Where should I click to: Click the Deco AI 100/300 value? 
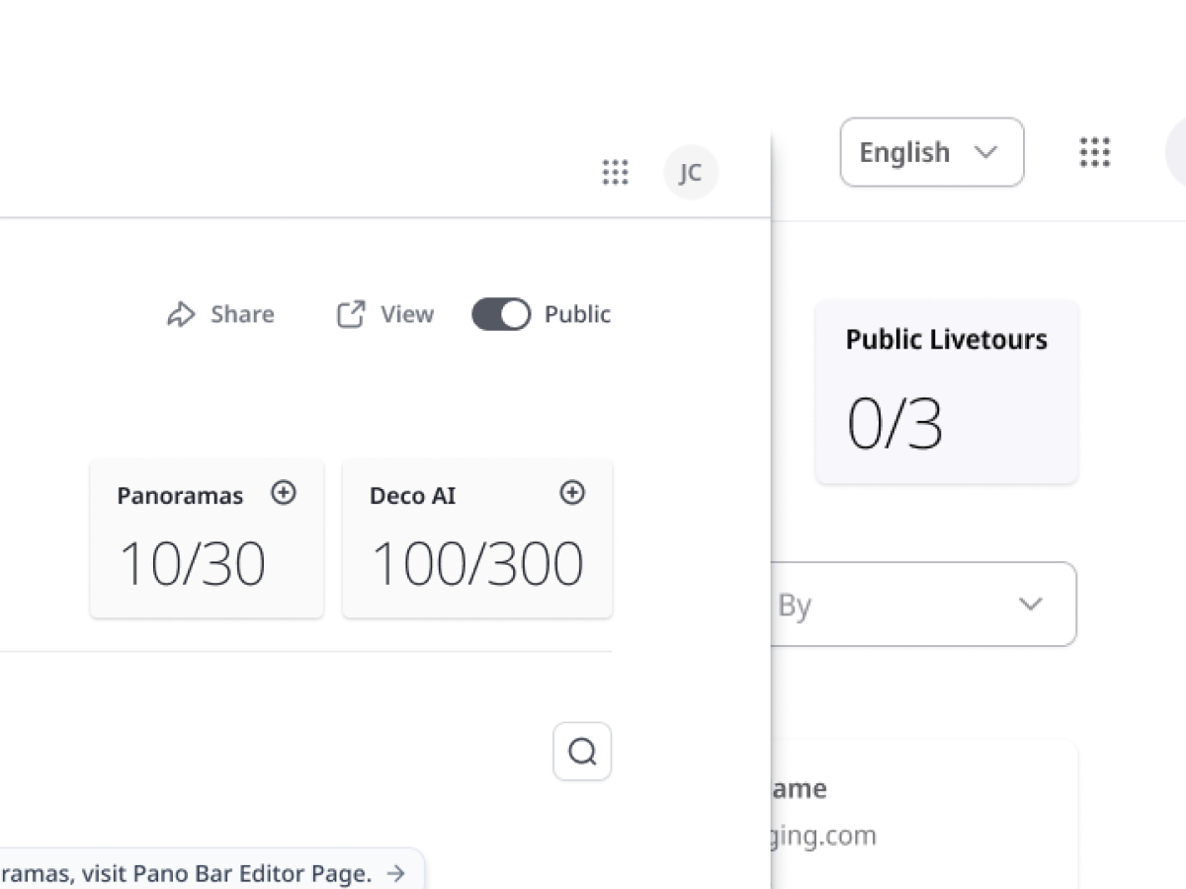(477, 564)
